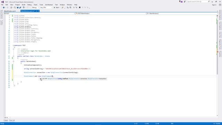Screen dimensions: 222x125
Task: Close the MainWindow.xaml.cs tab
Action: point(39,11)
